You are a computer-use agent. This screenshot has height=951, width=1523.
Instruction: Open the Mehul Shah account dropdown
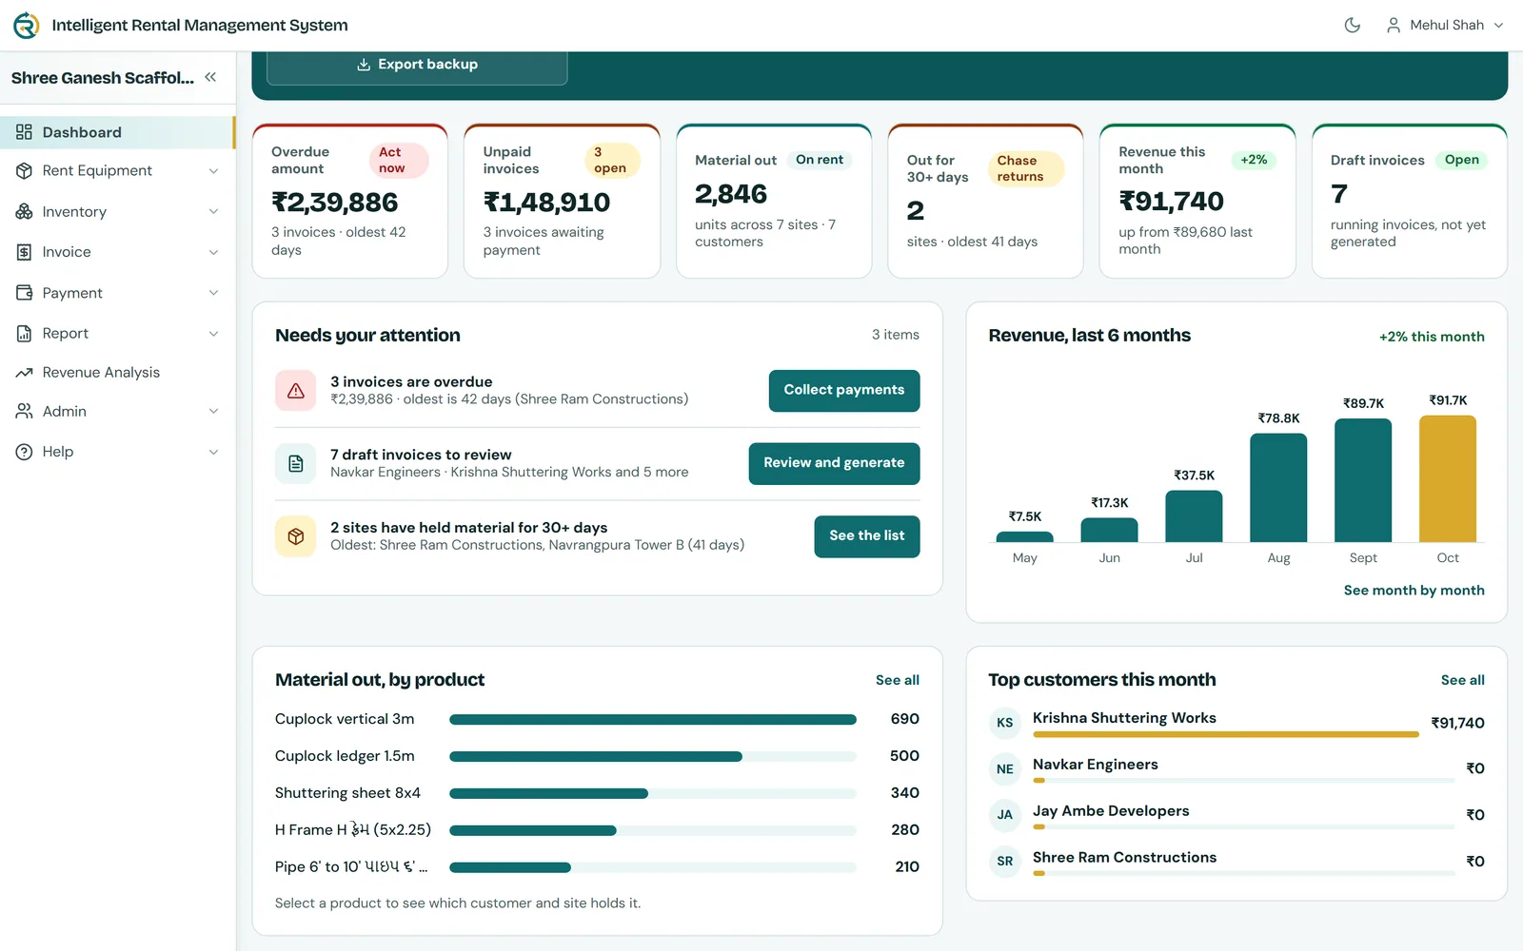pyautogui.click(x=1445, y=26)
